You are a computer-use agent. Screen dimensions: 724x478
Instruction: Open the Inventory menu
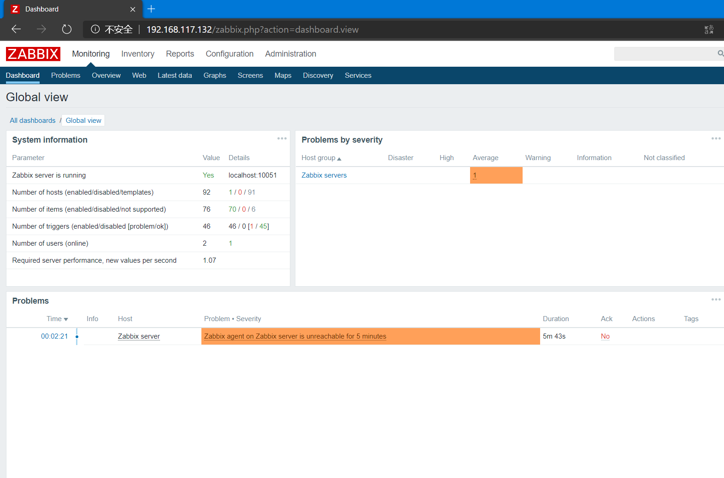click(x=138, y=54)
